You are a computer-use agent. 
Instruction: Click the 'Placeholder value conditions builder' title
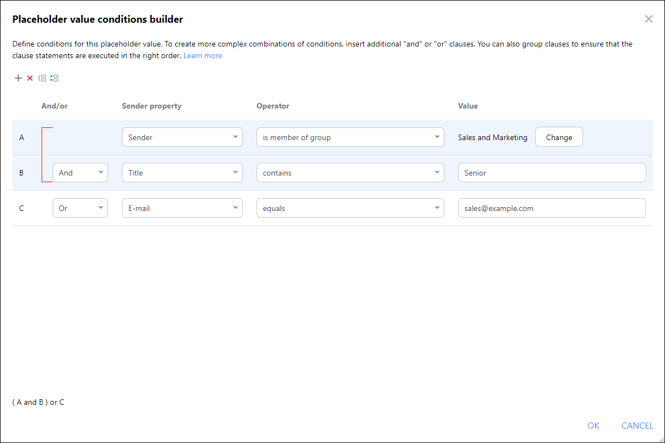click(98, 19)
